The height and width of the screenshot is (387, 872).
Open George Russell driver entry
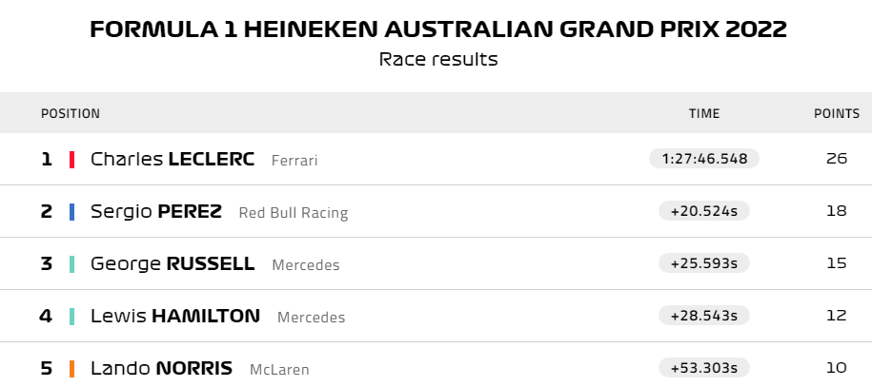click(x=172, y=263)
